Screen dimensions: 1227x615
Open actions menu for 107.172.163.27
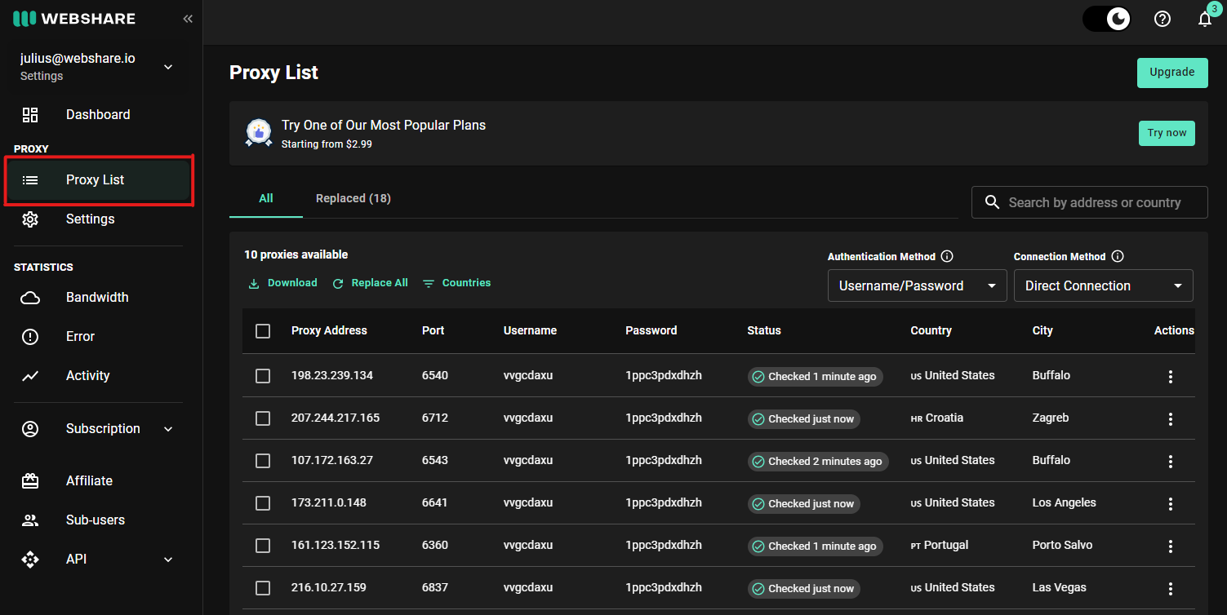(1171, 462)
